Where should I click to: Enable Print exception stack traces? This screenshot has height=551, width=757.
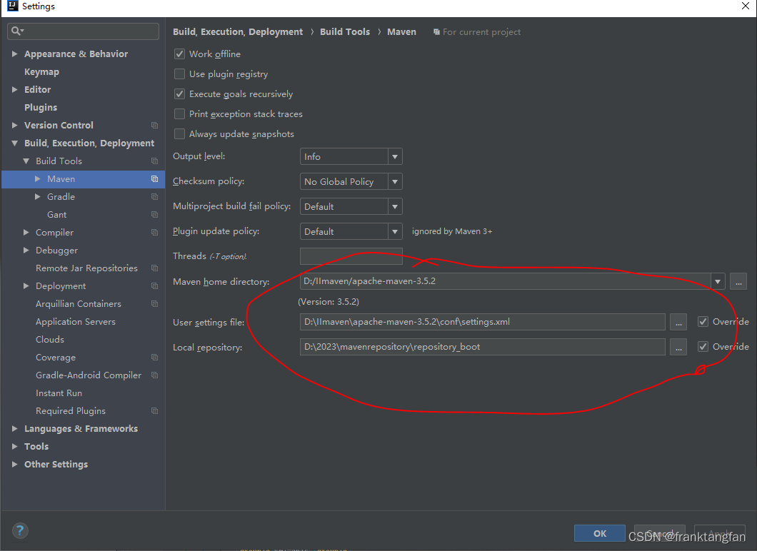pyautogui.click(x=179, y=114)
